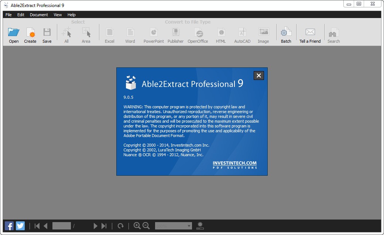Choose the Select Area tool
Viewport: 384px width, 235px height.
tap(86, 35)
